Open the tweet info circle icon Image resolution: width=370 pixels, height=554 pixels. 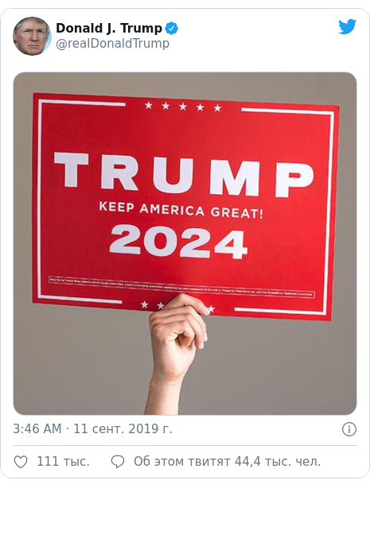349,429
